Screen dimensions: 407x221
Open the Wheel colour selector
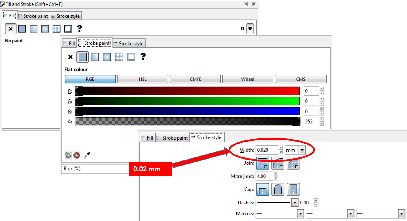(x=248, y=79)
